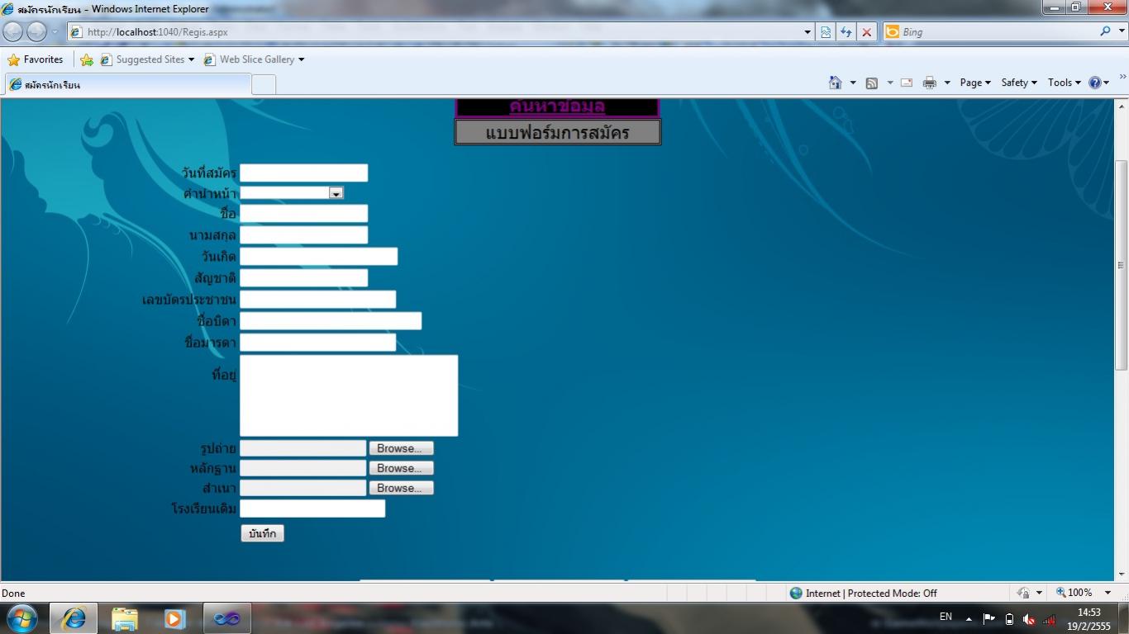Click the เลขบัตรประชาชน input field

coord(317,299)
